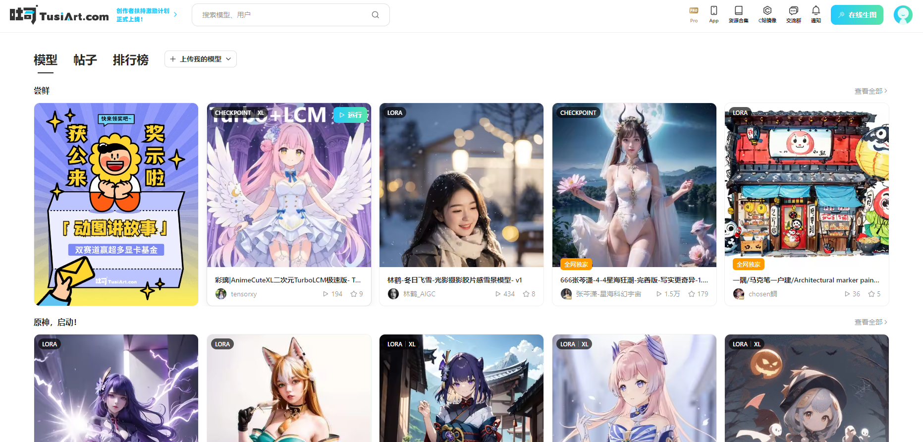Open pink-haired Kokomi LORA XL thumbnail
Screen dimensions: 923x442
pos(634,388)
